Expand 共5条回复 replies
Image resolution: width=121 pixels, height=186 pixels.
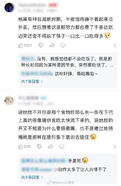32,177
